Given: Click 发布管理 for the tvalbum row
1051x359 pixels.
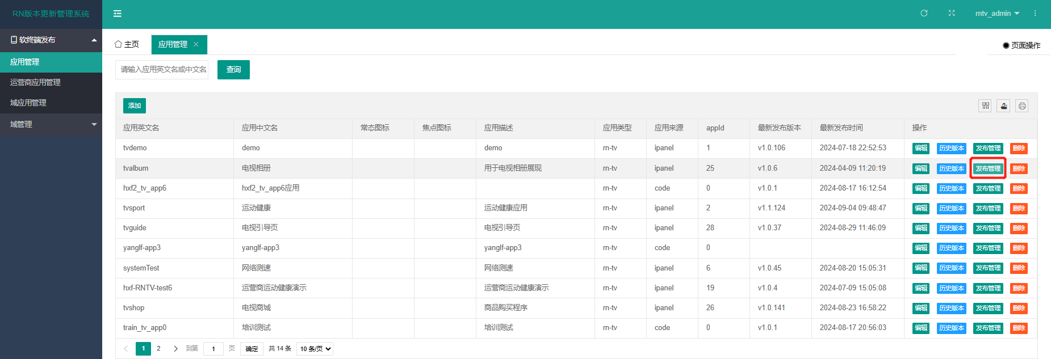Looking at the screenshot, I should tap(988, 168).
